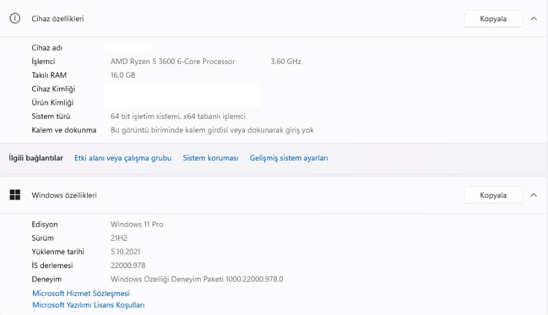The height and width of the screenshot is (315, 548).
Task: Click the İşlemci label
Action: pos(43,62)
